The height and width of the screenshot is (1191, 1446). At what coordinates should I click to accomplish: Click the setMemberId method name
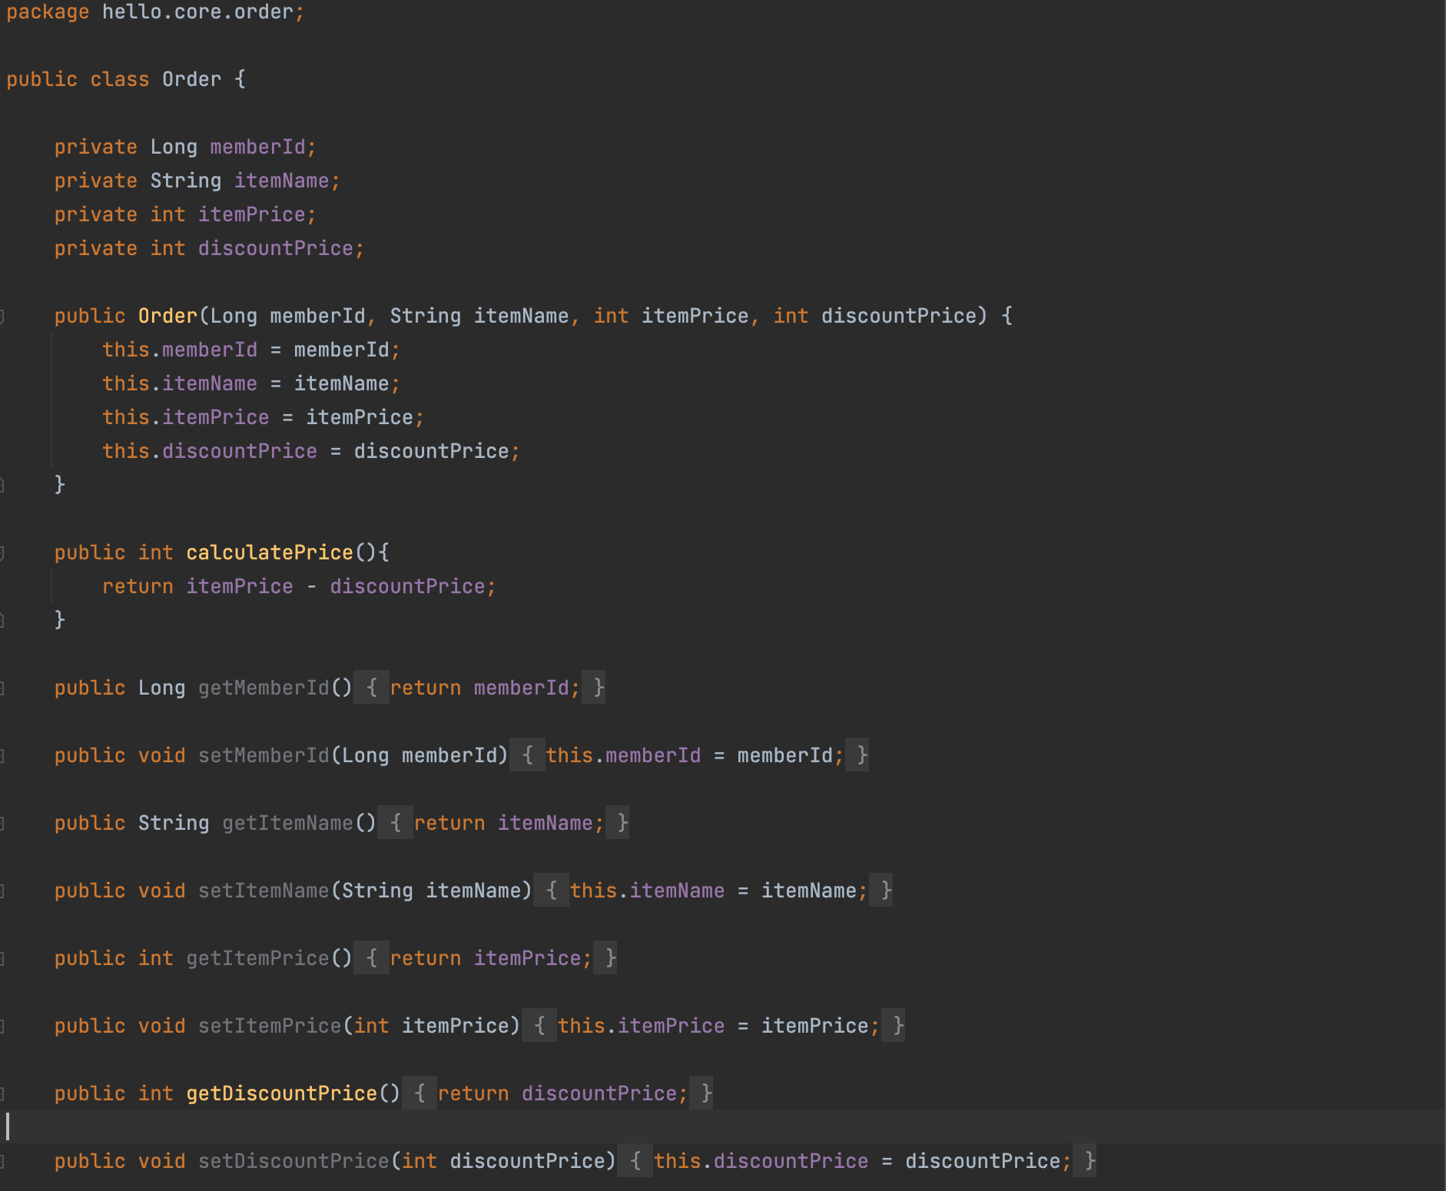click(264, 755)
